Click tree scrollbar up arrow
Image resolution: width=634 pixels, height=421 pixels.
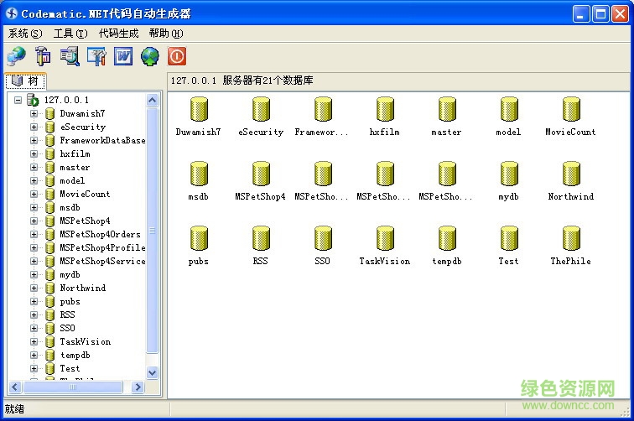pos(153,100)
